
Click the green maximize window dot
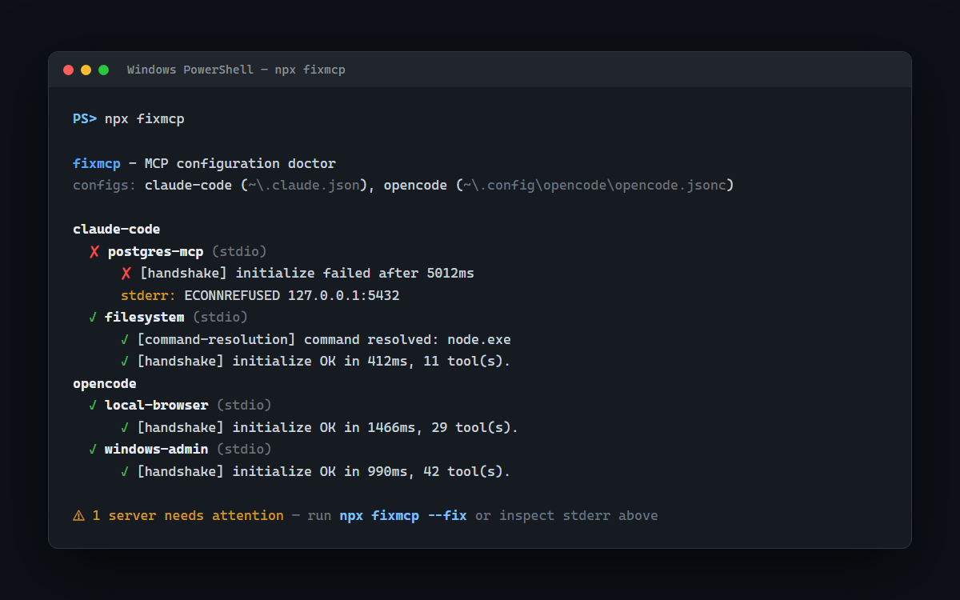coord(103,70)
